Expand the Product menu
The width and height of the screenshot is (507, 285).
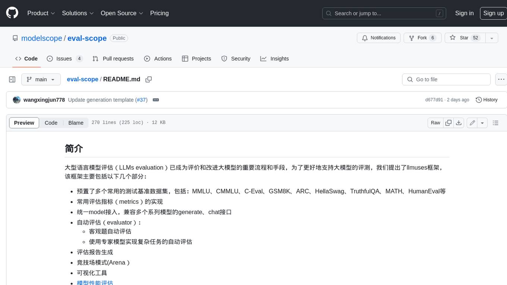coord(41,13)
